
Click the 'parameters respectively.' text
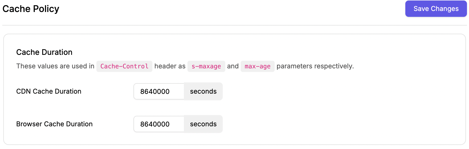point(315,66)
